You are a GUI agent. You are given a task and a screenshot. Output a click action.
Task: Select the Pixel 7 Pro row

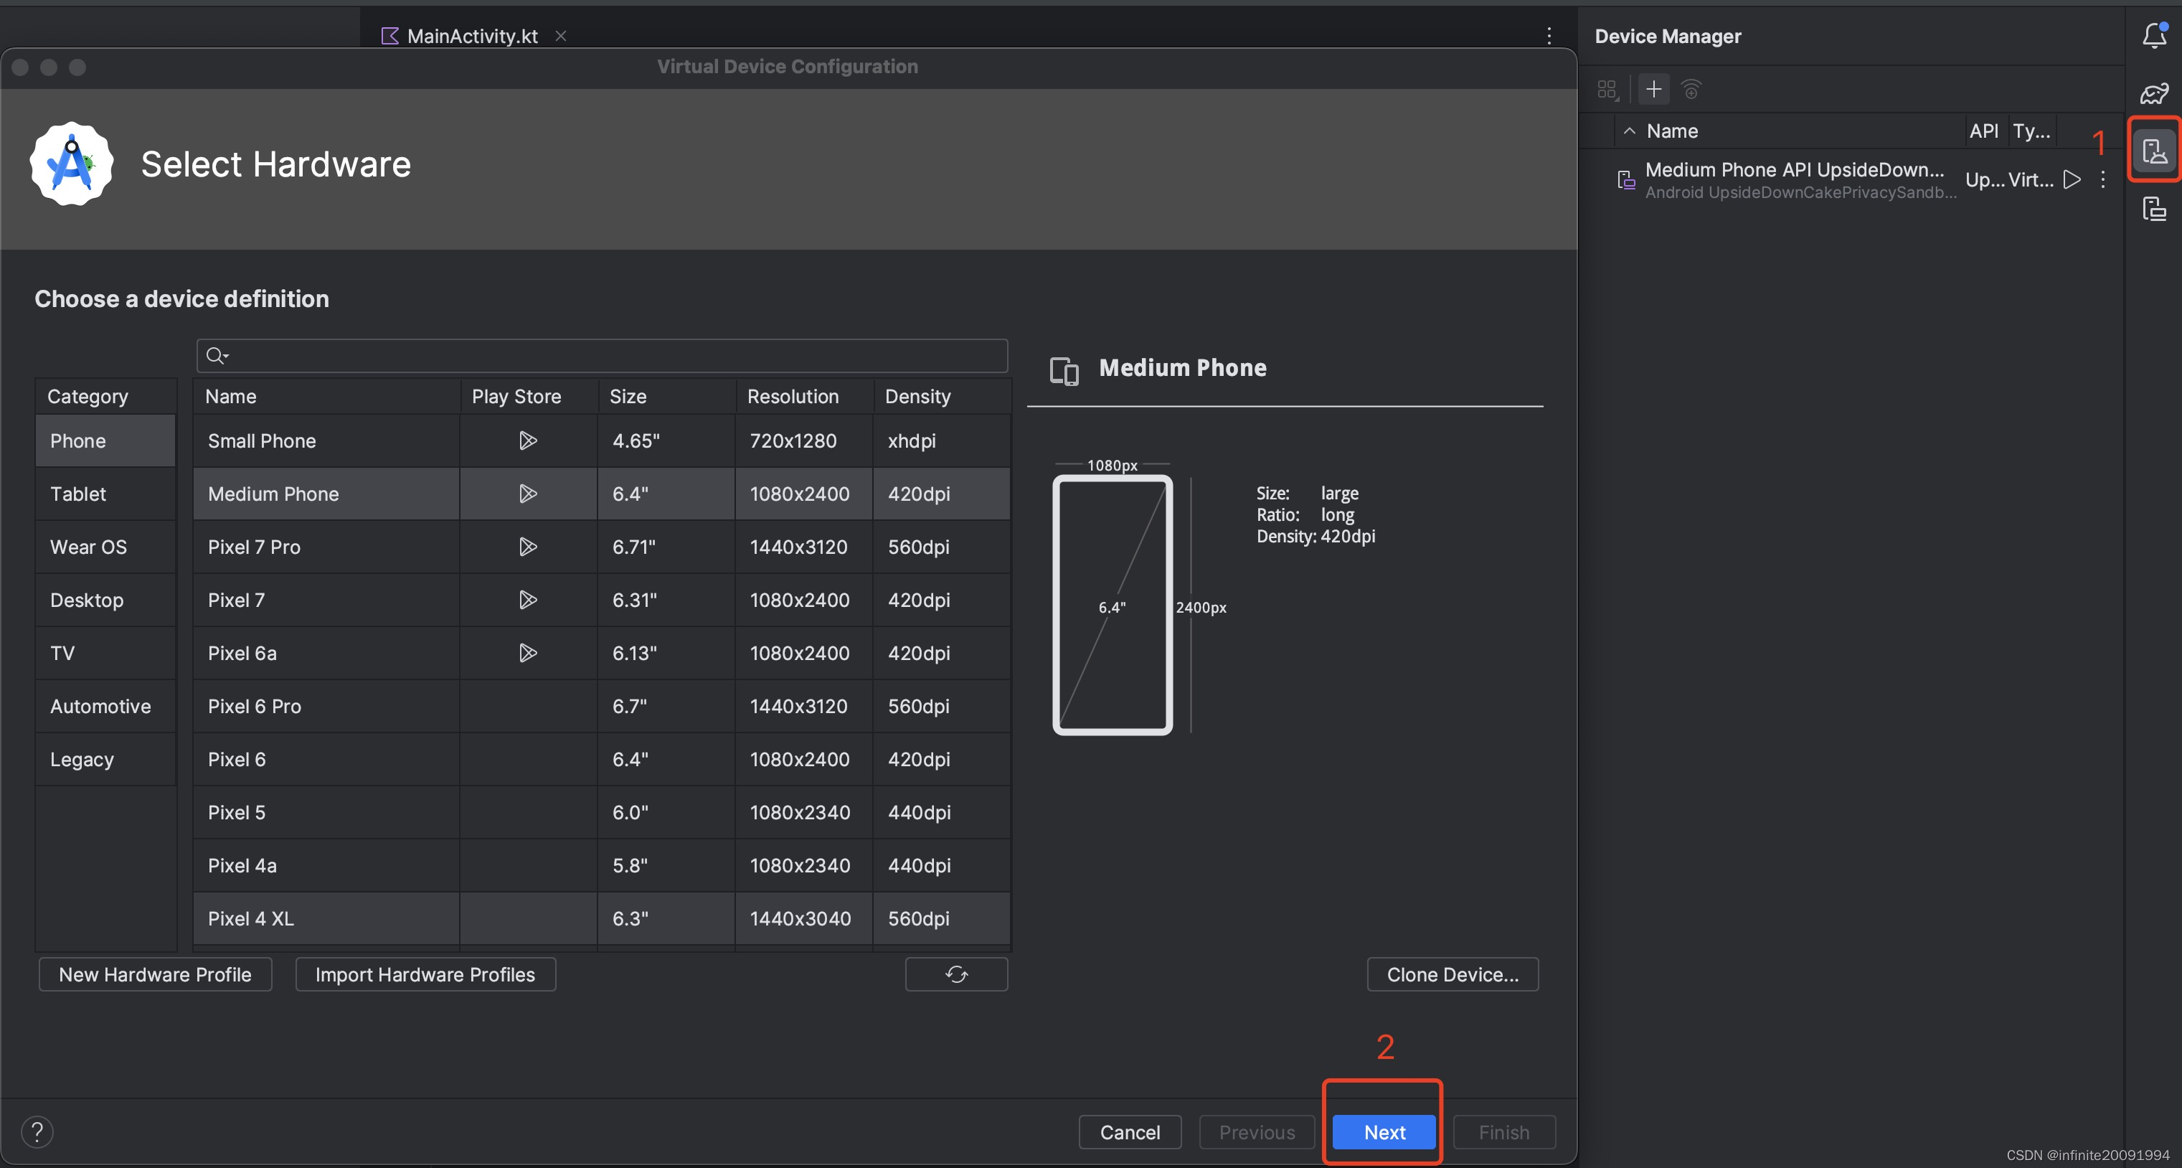[601, 547]
